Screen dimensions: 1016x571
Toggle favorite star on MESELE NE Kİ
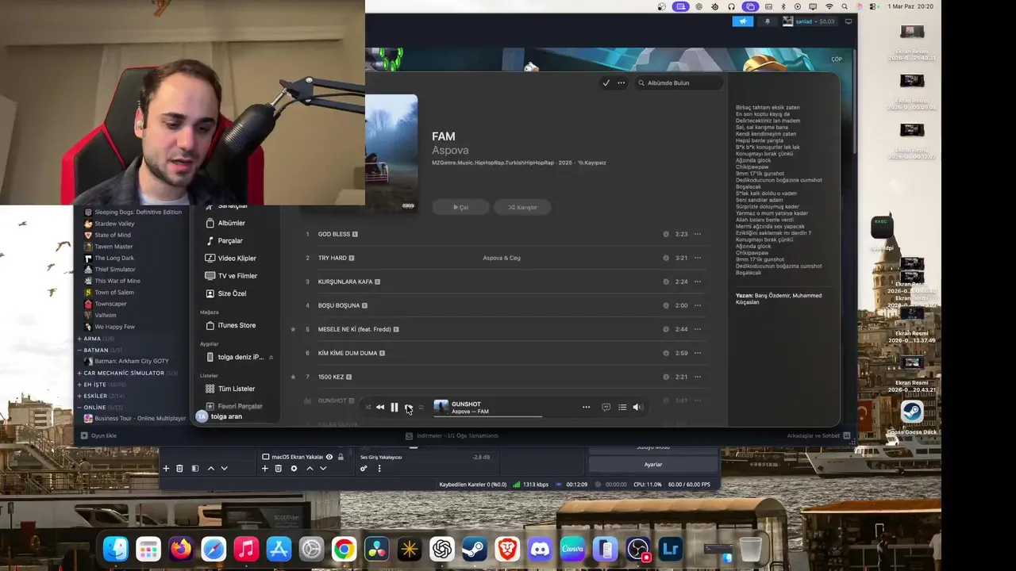click(x=293, y=329)
